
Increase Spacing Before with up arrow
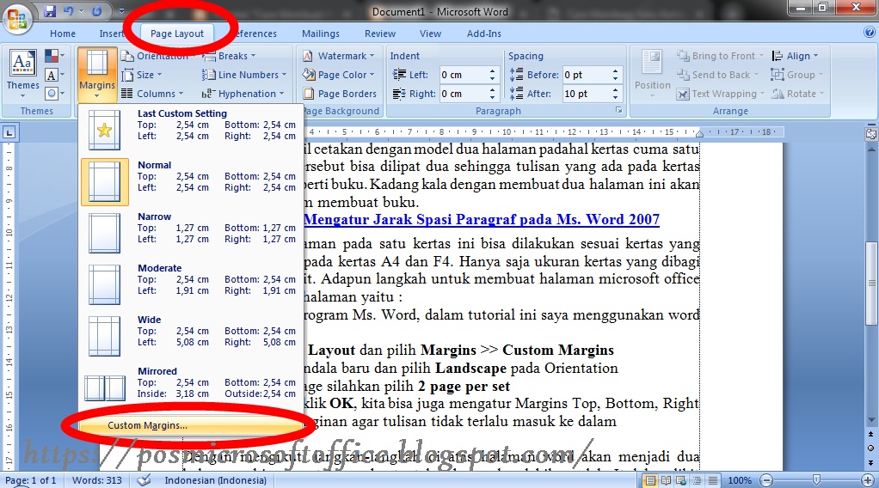[616, 71]
